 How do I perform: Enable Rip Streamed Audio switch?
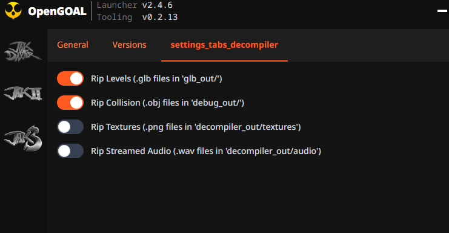[x=70, y=151]
